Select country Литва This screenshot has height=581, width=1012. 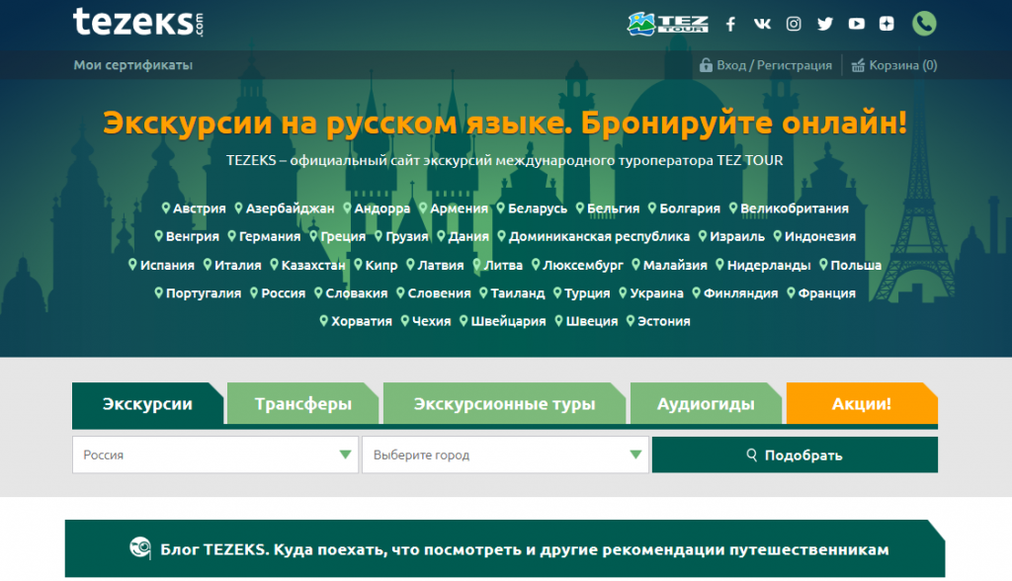(x=503, y=266)
